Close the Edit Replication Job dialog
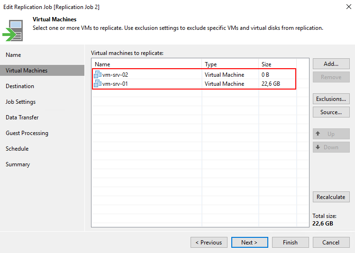The width and height of the screenshot is (355, 253). [346, 7]
